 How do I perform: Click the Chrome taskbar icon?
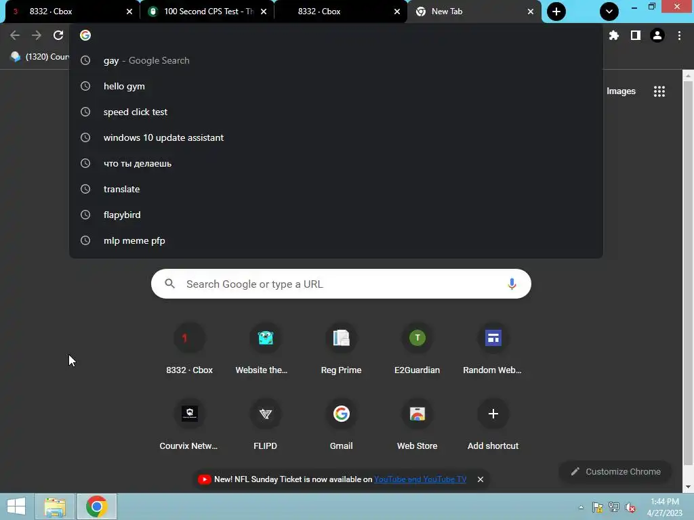(97, 506)
